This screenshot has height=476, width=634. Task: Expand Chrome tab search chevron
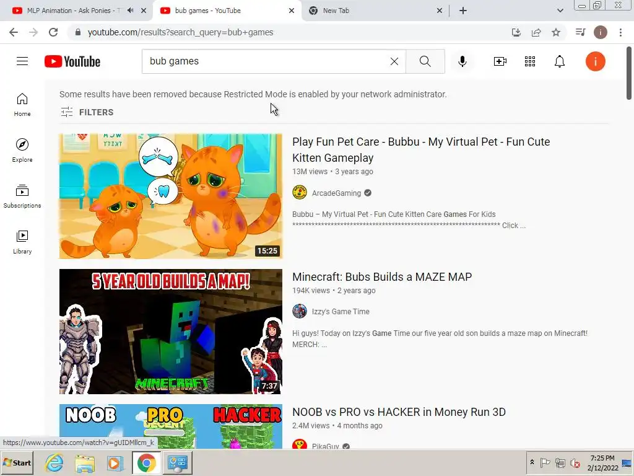[560, 11]
